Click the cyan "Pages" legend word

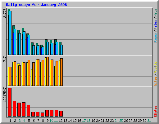tap(155, 38)
